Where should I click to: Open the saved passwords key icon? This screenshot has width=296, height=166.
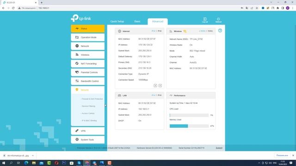242,8
